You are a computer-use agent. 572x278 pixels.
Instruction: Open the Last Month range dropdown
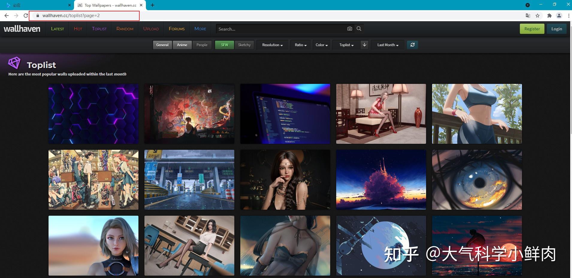pyautogui.click(x=388, y=45)
